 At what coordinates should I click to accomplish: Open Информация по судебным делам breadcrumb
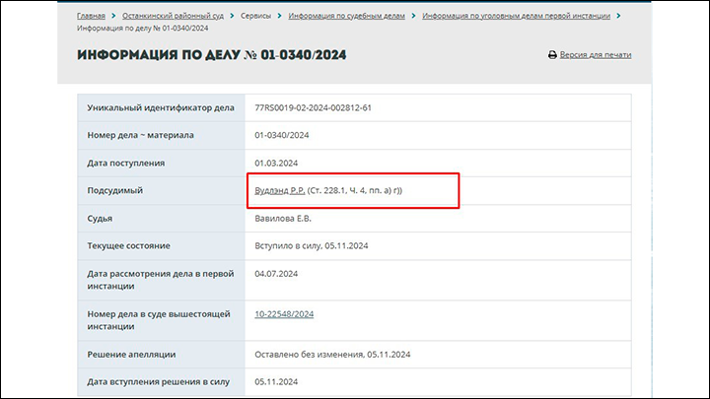[x=347, y=16]
